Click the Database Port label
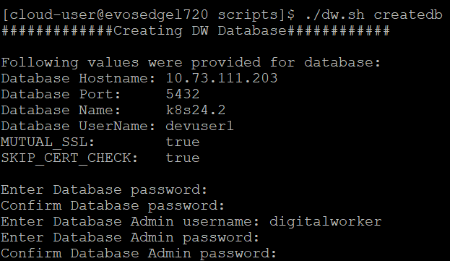Image resolution: width=450 pixels, height=261 pixels. tap(61, 94)
